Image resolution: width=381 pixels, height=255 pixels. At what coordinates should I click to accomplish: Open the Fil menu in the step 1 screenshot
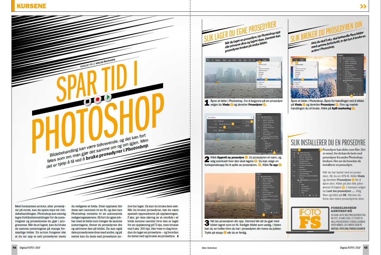tap(213, 60)
